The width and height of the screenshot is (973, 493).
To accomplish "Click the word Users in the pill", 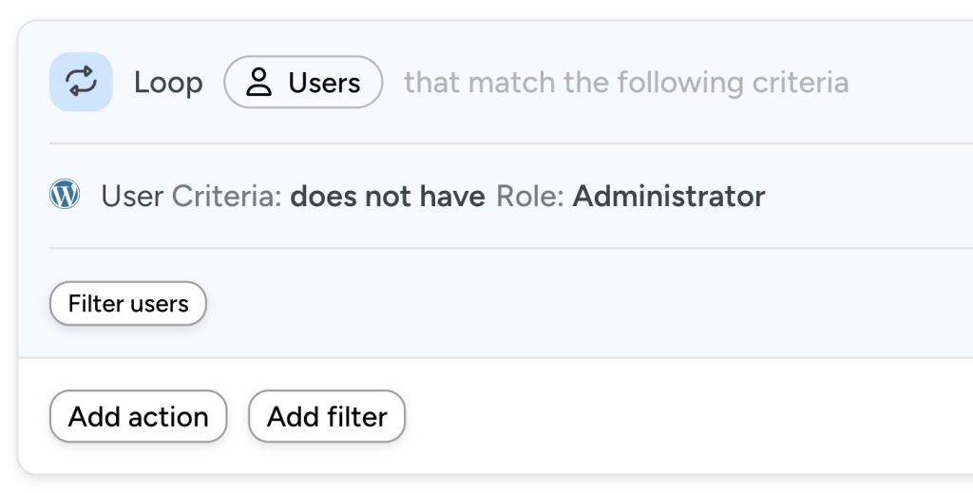I will pos(324,83).
